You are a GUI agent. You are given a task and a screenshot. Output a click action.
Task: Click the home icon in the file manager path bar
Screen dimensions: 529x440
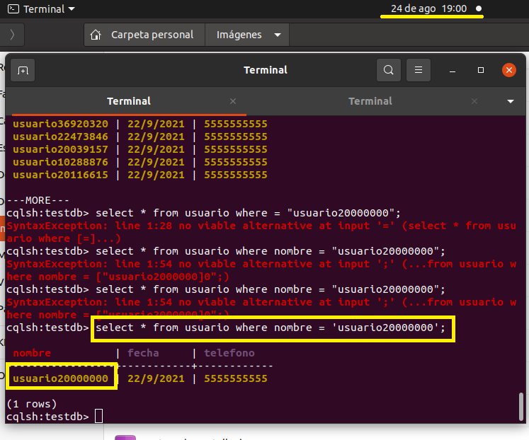pyautogui.click(x=96, y=35)
